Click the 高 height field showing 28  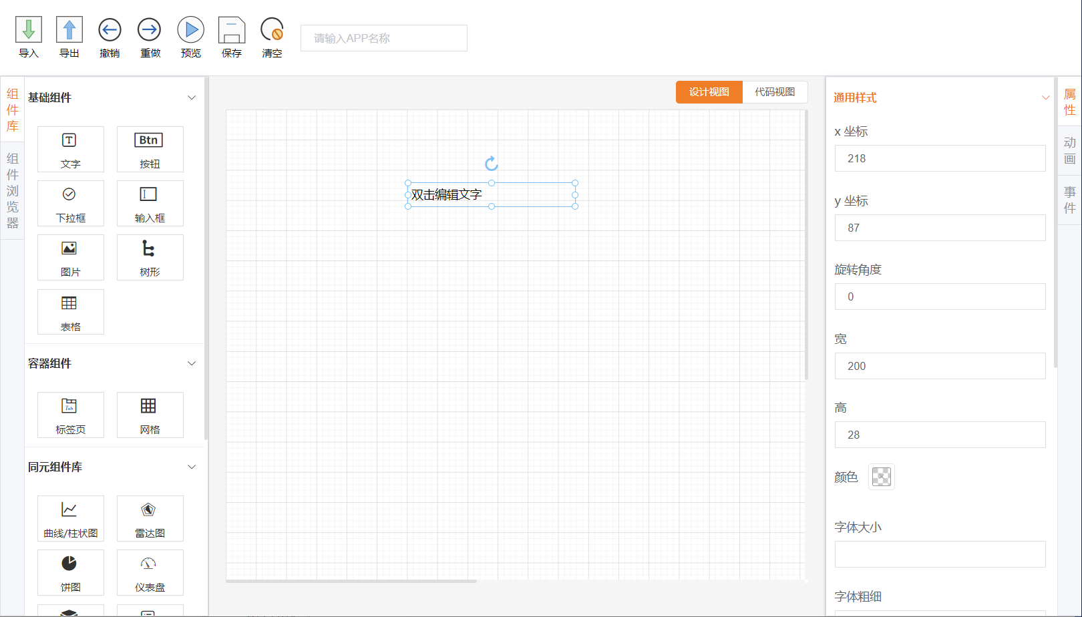[940, 435]
